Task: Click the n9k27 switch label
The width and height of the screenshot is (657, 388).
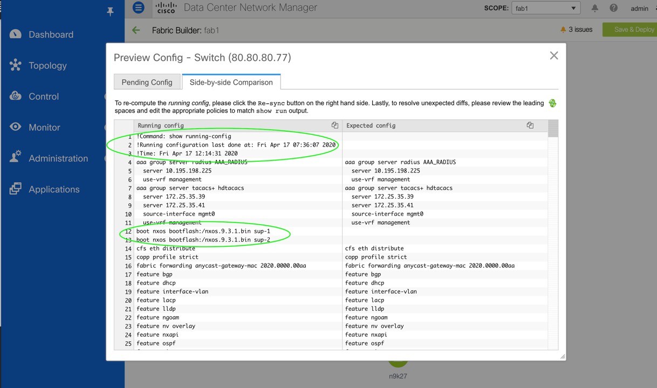Action: 398,376
